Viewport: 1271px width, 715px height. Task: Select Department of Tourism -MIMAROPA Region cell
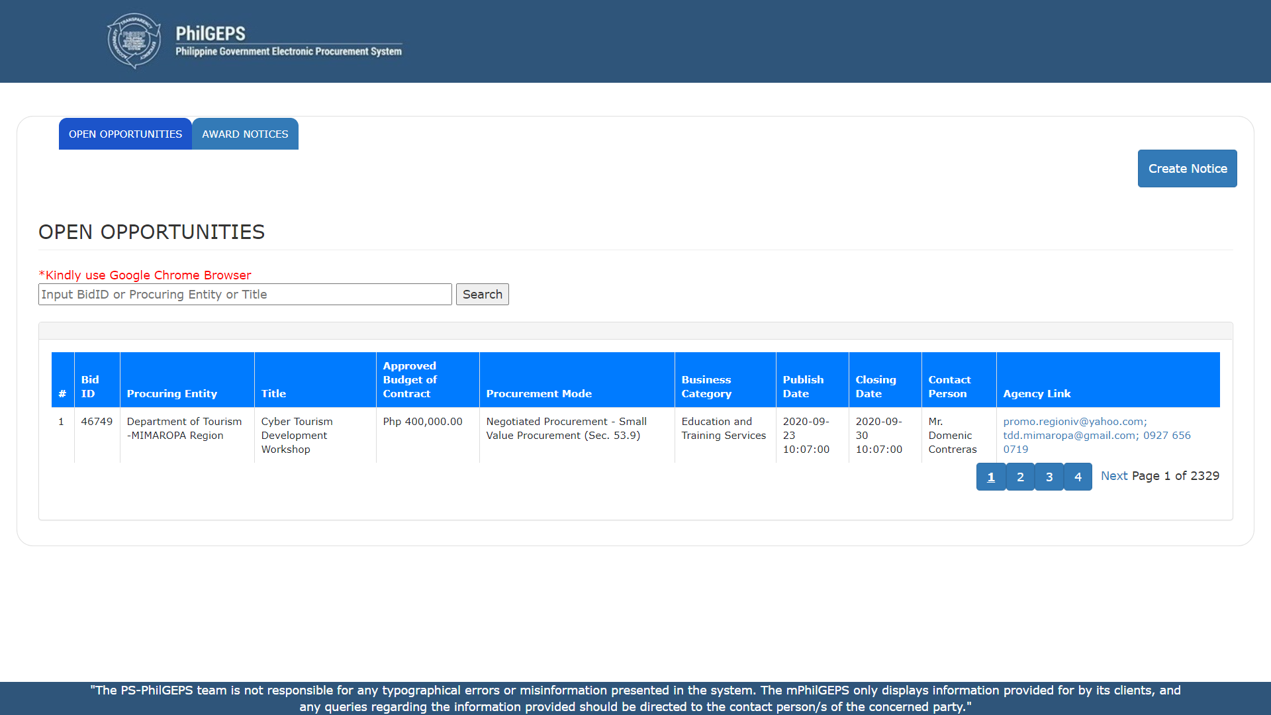(x=187, y=435)
